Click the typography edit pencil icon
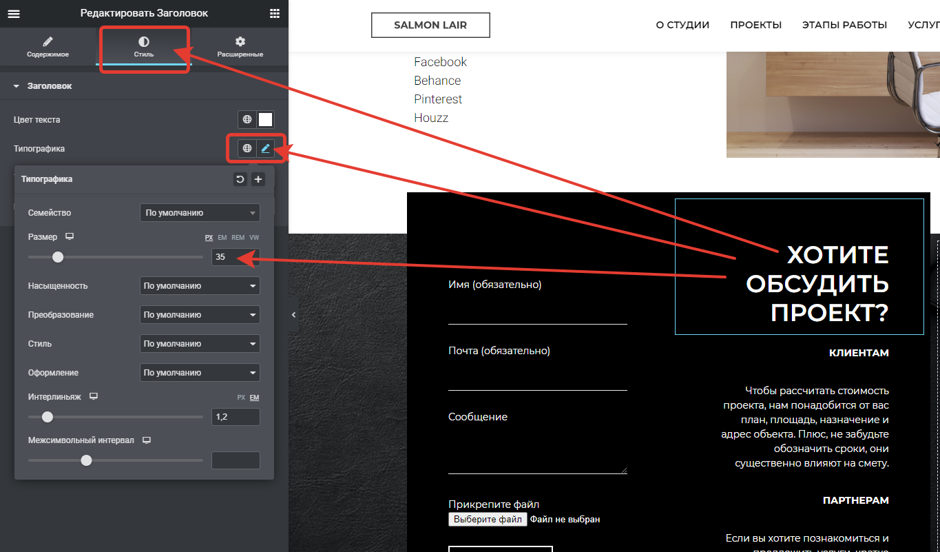This screenshot has height=552, width=940. point(265,148)
